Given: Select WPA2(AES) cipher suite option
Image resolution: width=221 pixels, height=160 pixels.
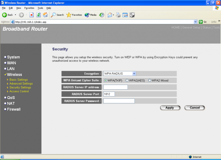Looking at the screenshot, I should pyautogui.click(x=127, y=80).
